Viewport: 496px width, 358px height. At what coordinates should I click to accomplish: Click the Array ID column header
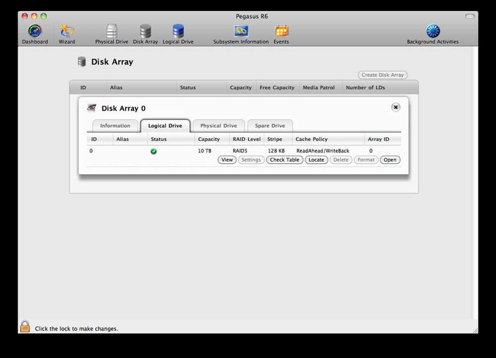378,139
